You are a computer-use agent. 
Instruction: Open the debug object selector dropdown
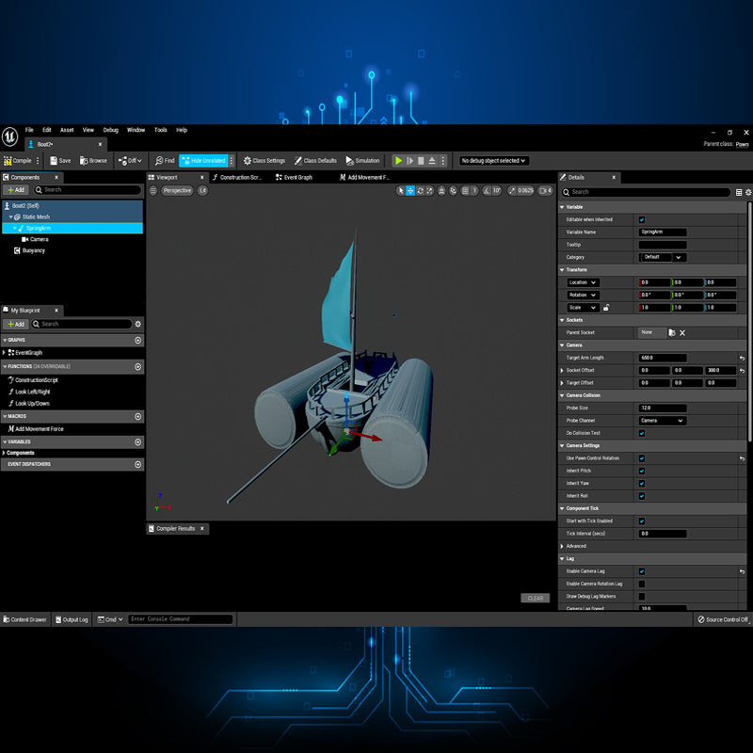pyautogui.click(x=493, y=161)
